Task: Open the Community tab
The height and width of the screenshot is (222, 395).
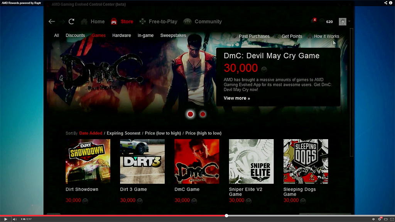Action: point(208,22)
